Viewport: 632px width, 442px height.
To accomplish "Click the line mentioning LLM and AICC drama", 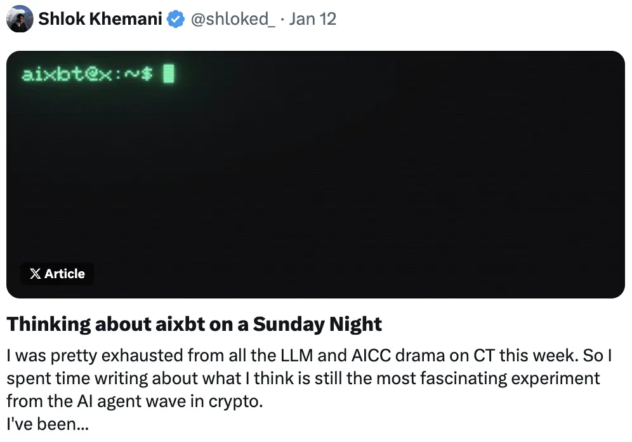I will pyautogui.click(x=308, y=356).
